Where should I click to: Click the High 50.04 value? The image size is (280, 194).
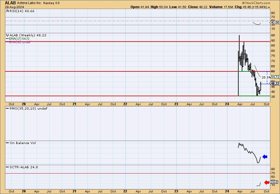159,7
